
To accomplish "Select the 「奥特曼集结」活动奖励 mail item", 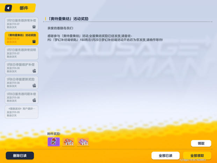I will click(x=21, y=38).
